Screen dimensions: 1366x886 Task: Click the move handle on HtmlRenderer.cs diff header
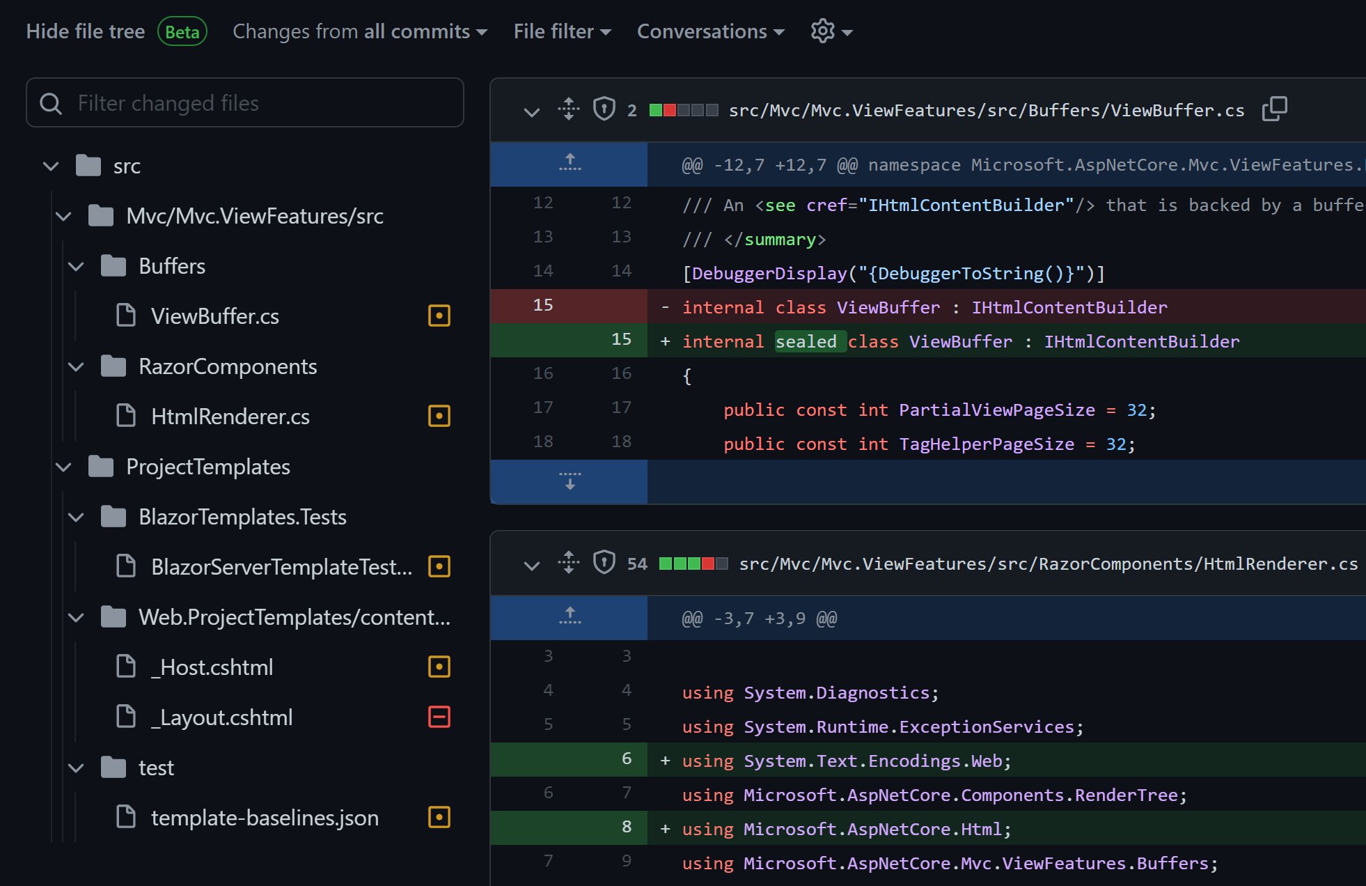(x=568, y=564)
